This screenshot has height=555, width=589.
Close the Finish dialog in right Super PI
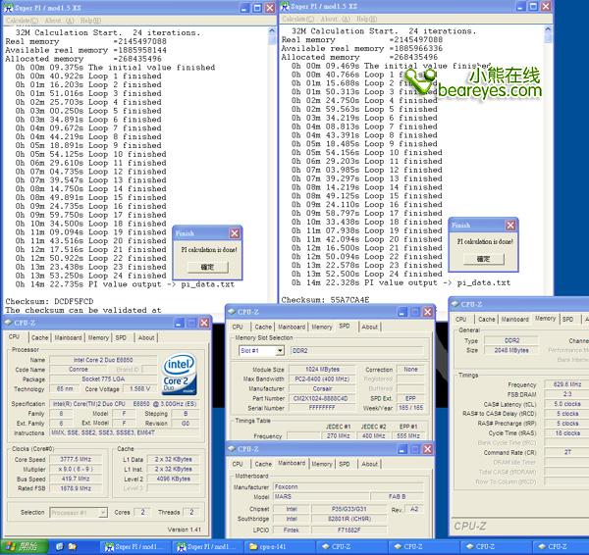(x=510, y=226)
